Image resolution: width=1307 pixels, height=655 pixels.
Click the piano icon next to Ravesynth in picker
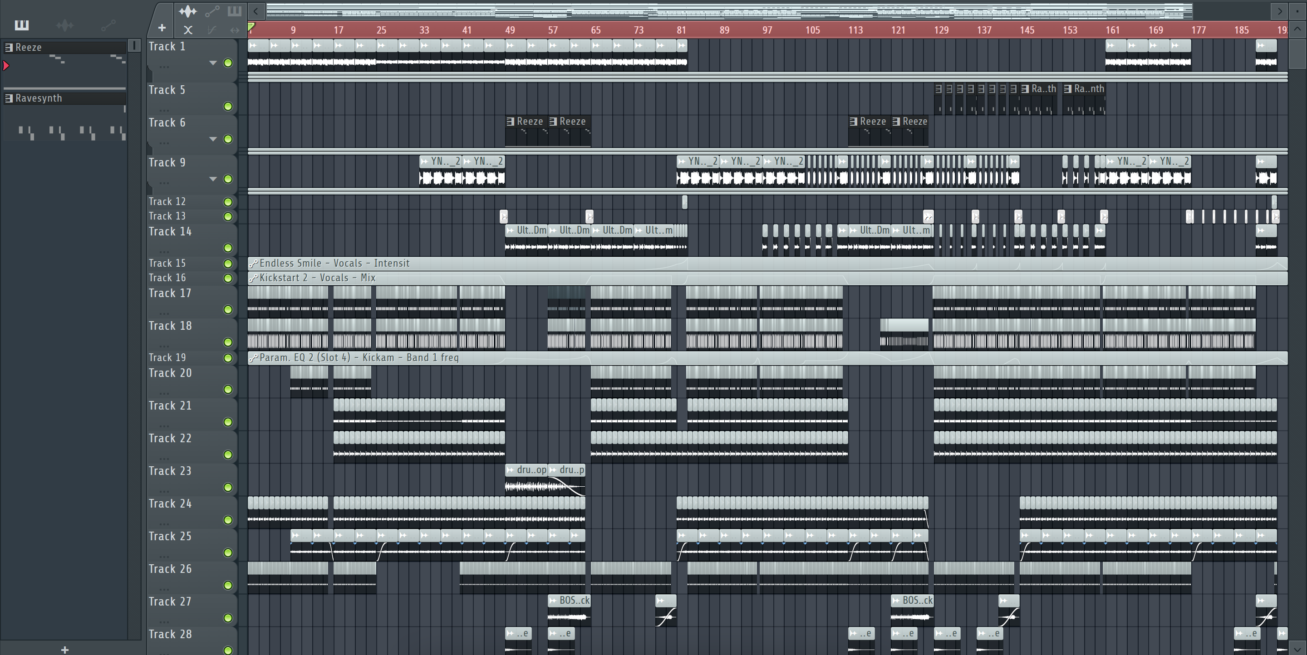coord(9,98)
